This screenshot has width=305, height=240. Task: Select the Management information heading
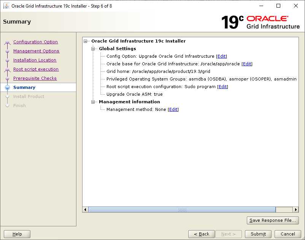click(x=129, y=102)
